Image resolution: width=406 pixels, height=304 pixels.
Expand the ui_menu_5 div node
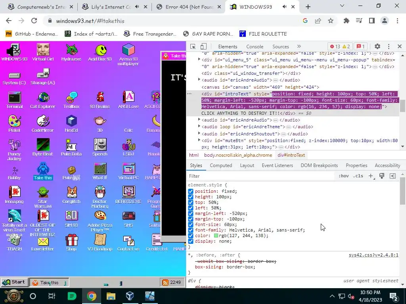point(199,59)
